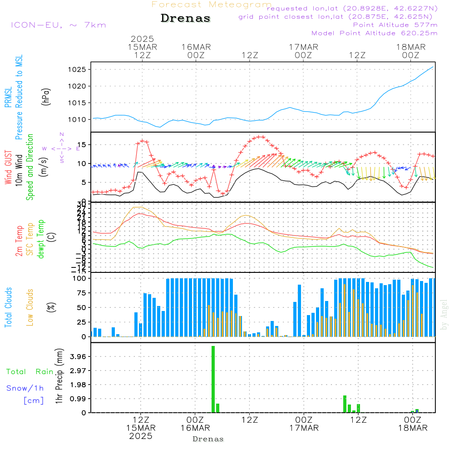Select the 'PRMSL' axis title
This screenshot has width=454, height=454.
tap(8, 97)
